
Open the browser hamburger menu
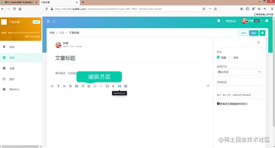272,9
